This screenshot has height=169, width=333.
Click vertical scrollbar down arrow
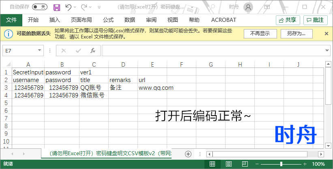point(328,146)
